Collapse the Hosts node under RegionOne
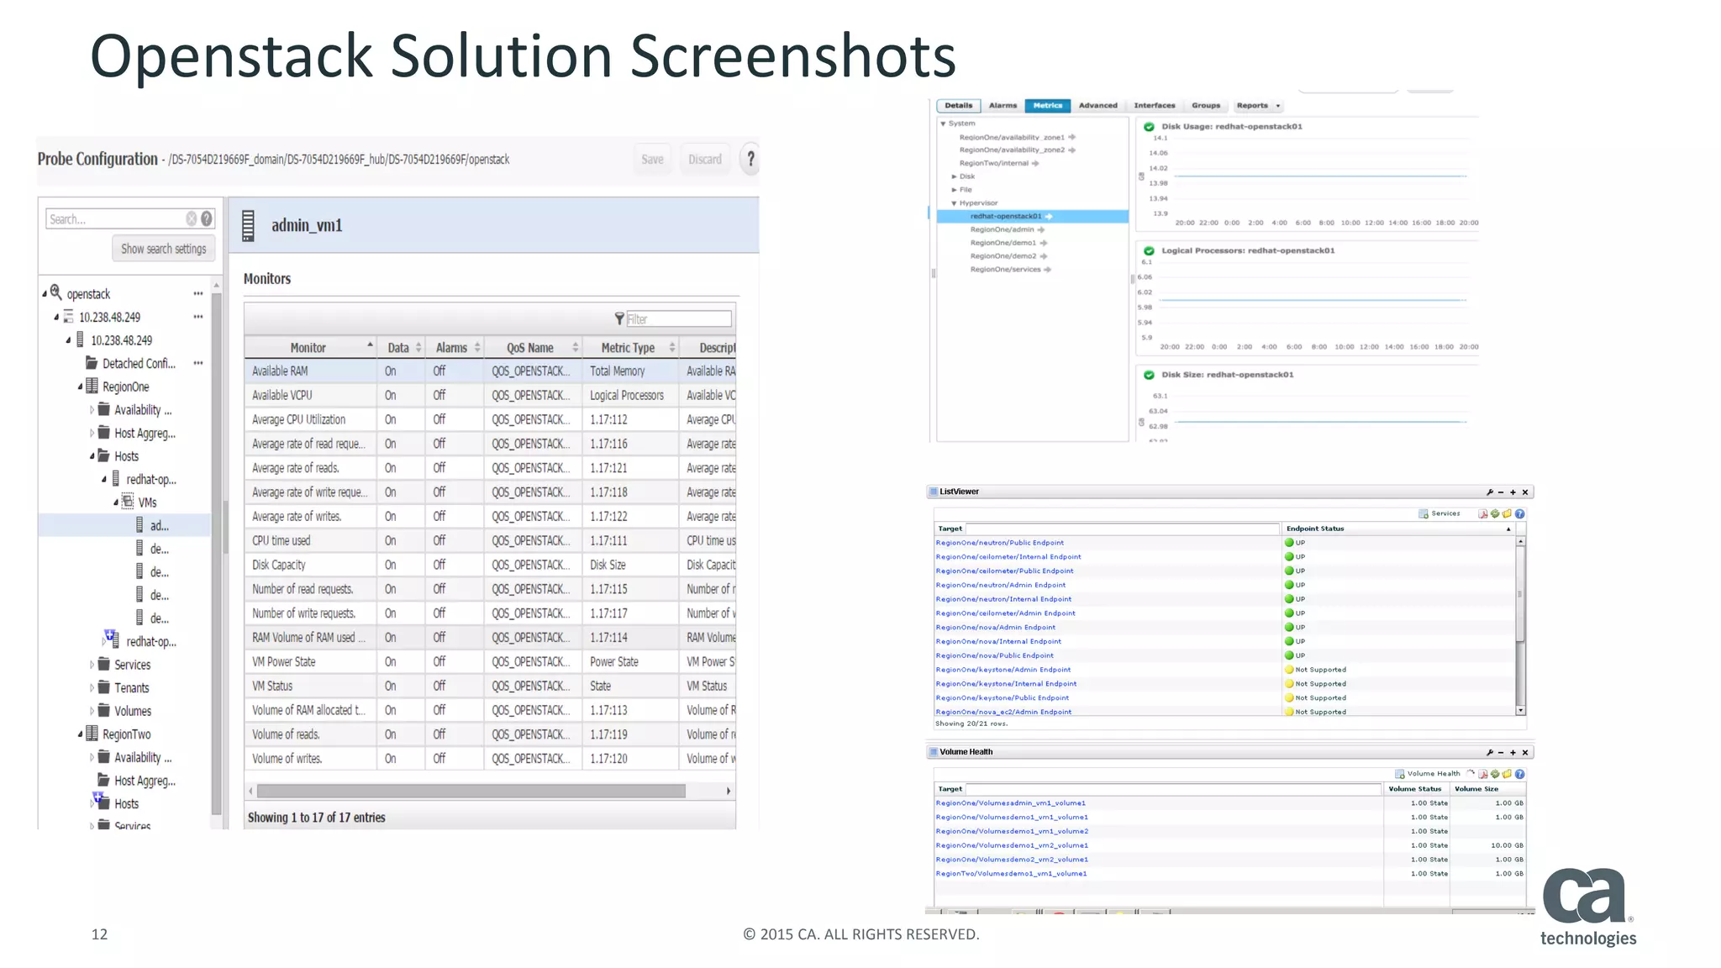 coord(92,456)
